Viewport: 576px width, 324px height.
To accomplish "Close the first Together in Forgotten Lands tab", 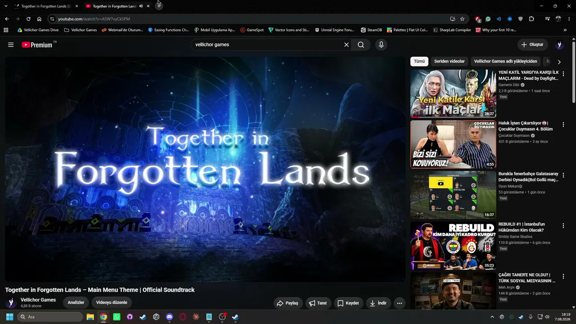I will coord(76,6).
